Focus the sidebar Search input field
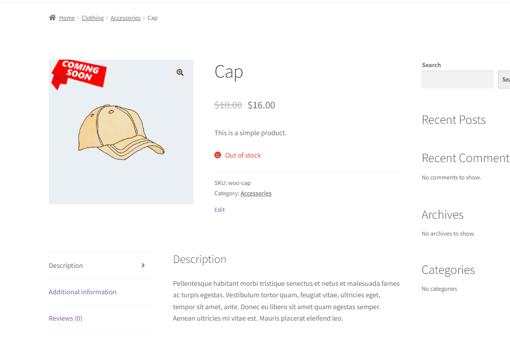Screen dimensions: 510x343 click(457, 80)
